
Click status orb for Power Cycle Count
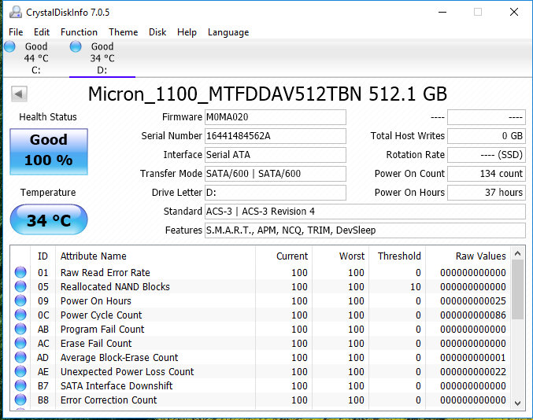pyautogui.click(x=20, y=315)
